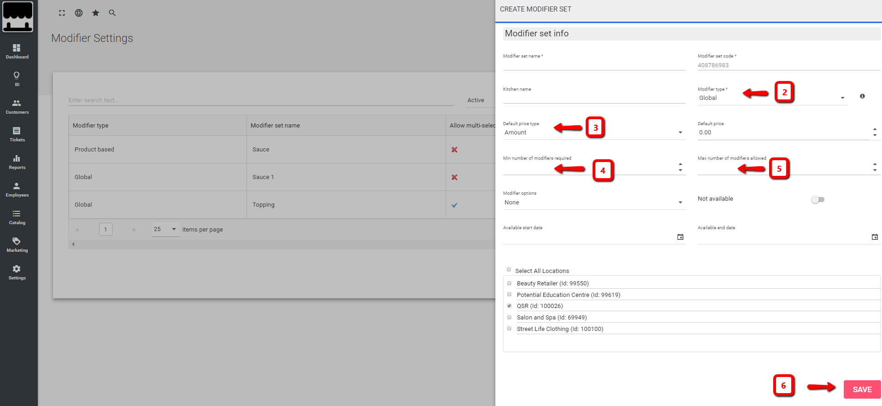Toggle the Not available switch
882x406 pixels.
click(818, 199)
